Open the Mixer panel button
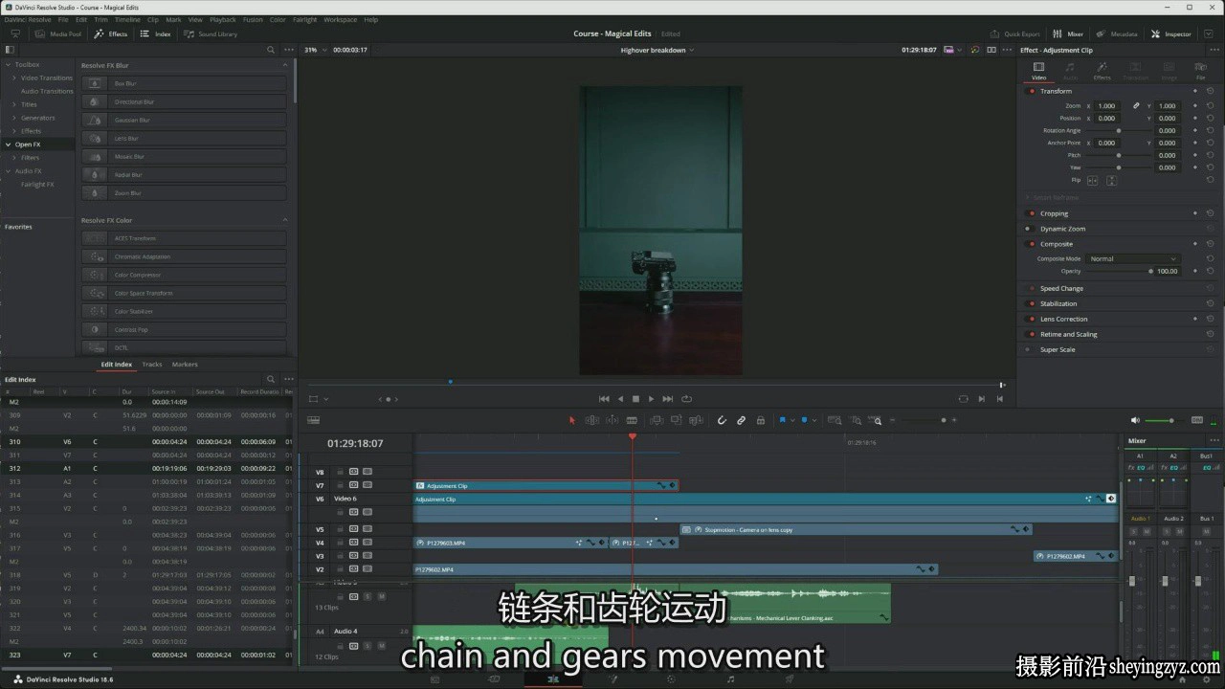 [1068, 33]
